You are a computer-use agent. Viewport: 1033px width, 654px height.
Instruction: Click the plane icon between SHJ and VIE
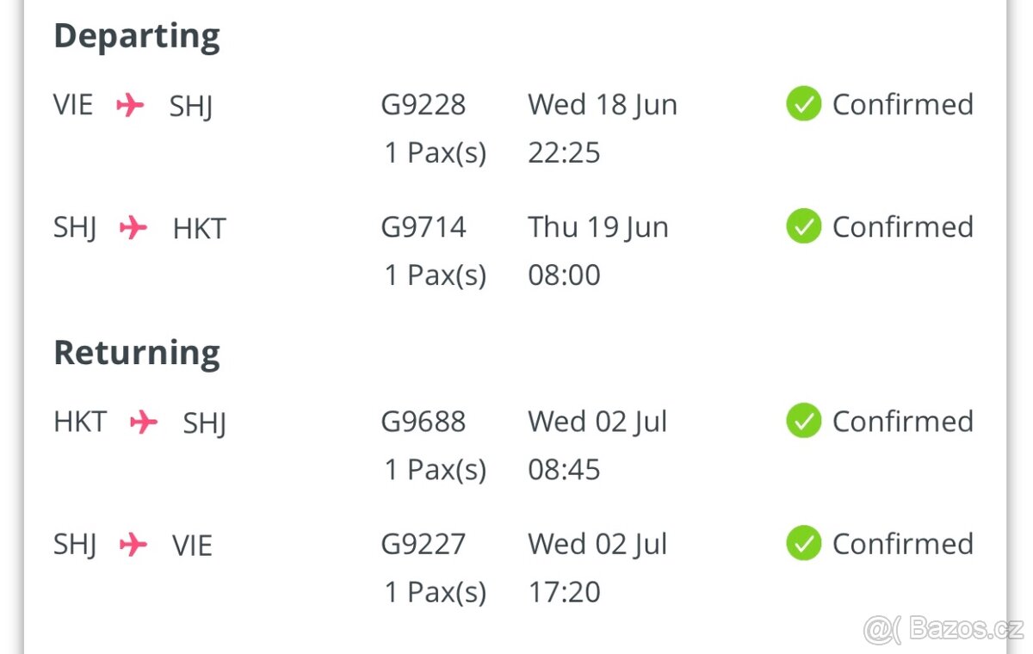(133, 545)
